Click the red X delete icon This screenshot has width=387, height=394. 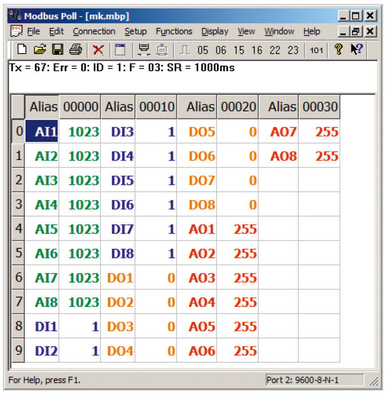[x=98, y=50]
